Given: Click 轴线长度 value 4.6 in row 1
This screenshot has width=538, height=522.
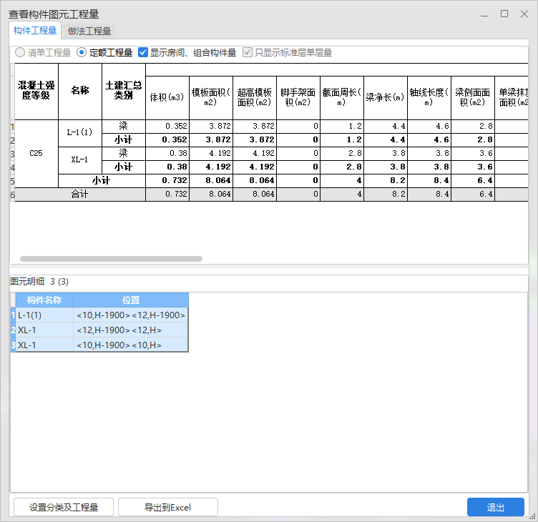Looking at the screenshot, I should 429,127.
